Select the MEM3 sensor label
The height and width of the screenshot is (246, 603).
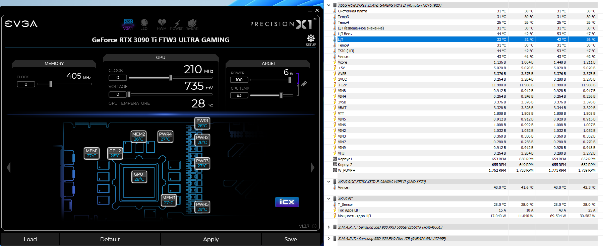point(169,200)
